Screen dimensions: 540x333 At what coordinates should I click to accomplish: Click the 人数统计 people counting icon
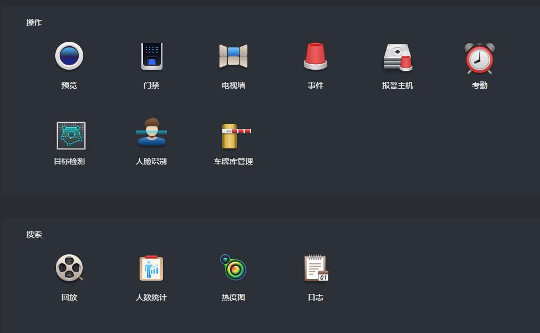pyautogui.click(x=151, y=268)
